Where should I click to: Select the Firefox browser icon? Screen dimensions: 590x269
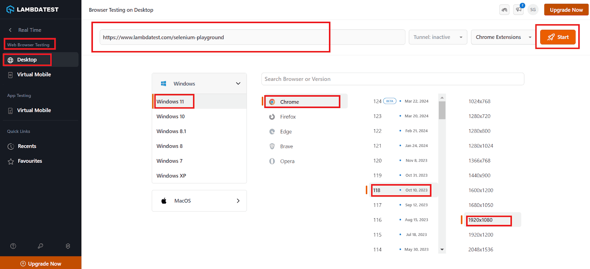(272, 117)
